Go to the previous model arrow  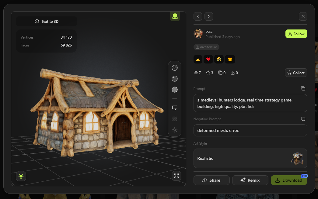(198, 16)
